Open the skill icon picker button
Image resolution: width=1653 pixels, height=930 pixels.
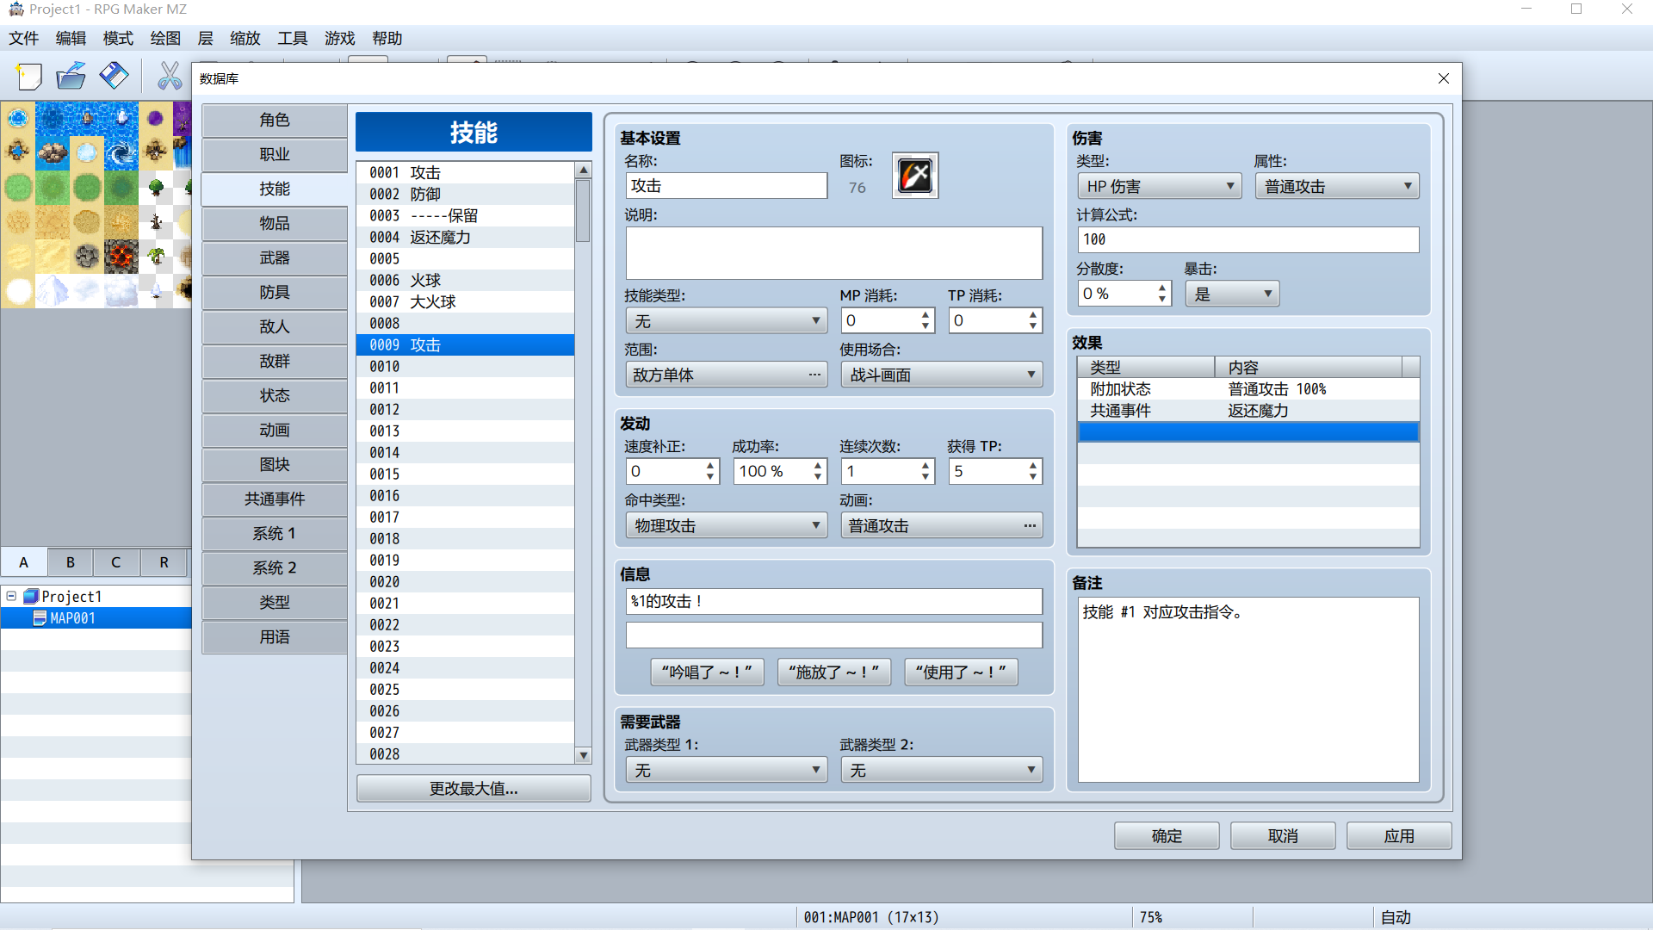pos(914,176)
